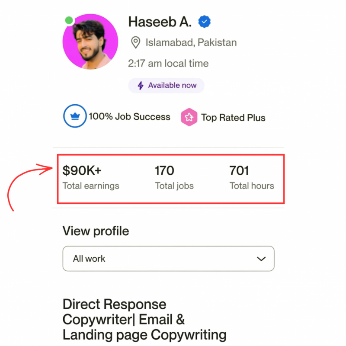Click the 701 Total hours stat
This screenshot has height=346, width=346.
click(251, 177)
